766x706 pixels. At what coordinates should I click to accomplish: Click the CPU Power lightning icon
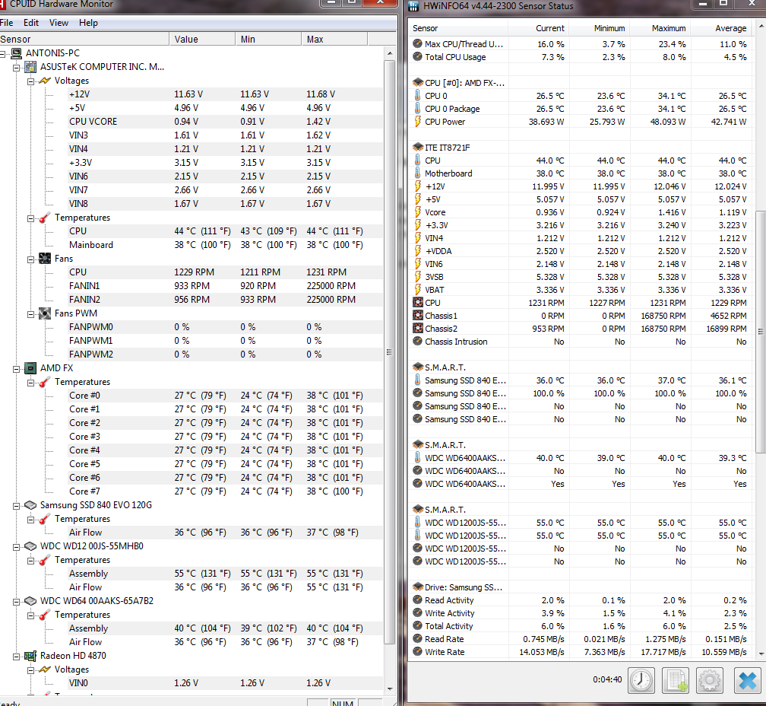tap(418, 121)
